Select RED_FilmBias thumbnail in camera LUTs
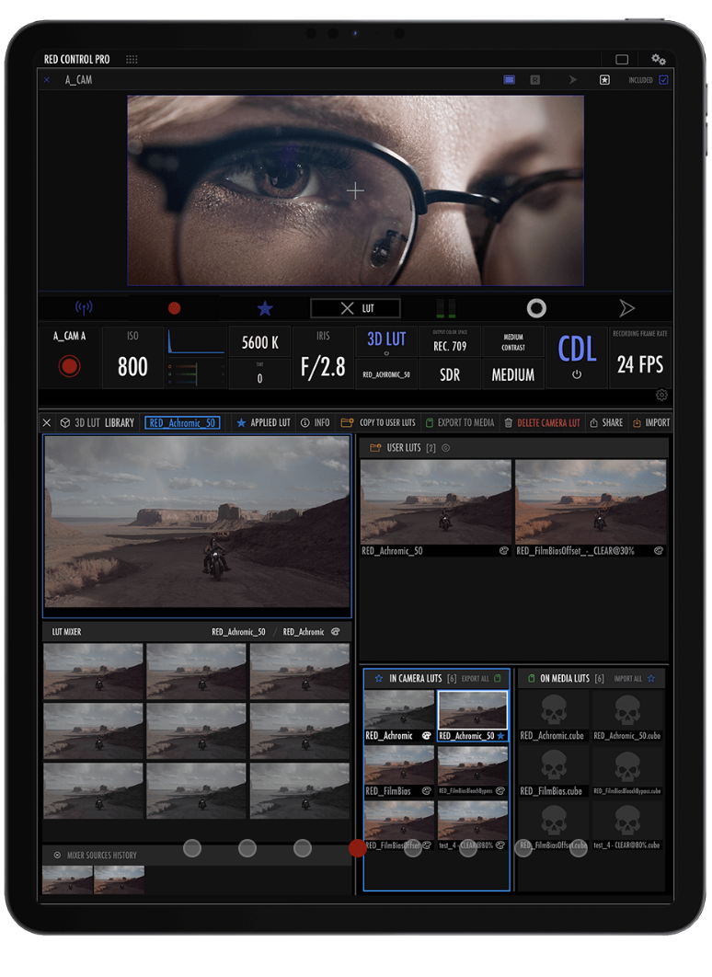The image size is (712, 977). [x=399, y=765]
